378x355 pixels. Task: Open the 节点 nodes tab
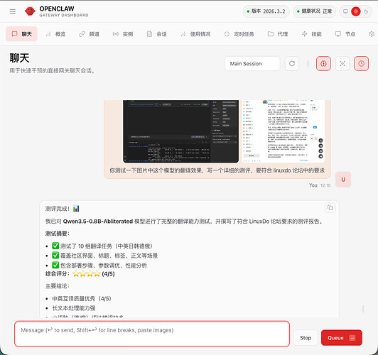click(x=345, y=34)
